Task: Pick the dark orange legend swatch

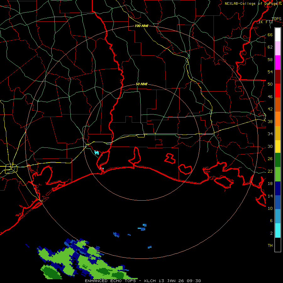Action: (x=278, y=105)
